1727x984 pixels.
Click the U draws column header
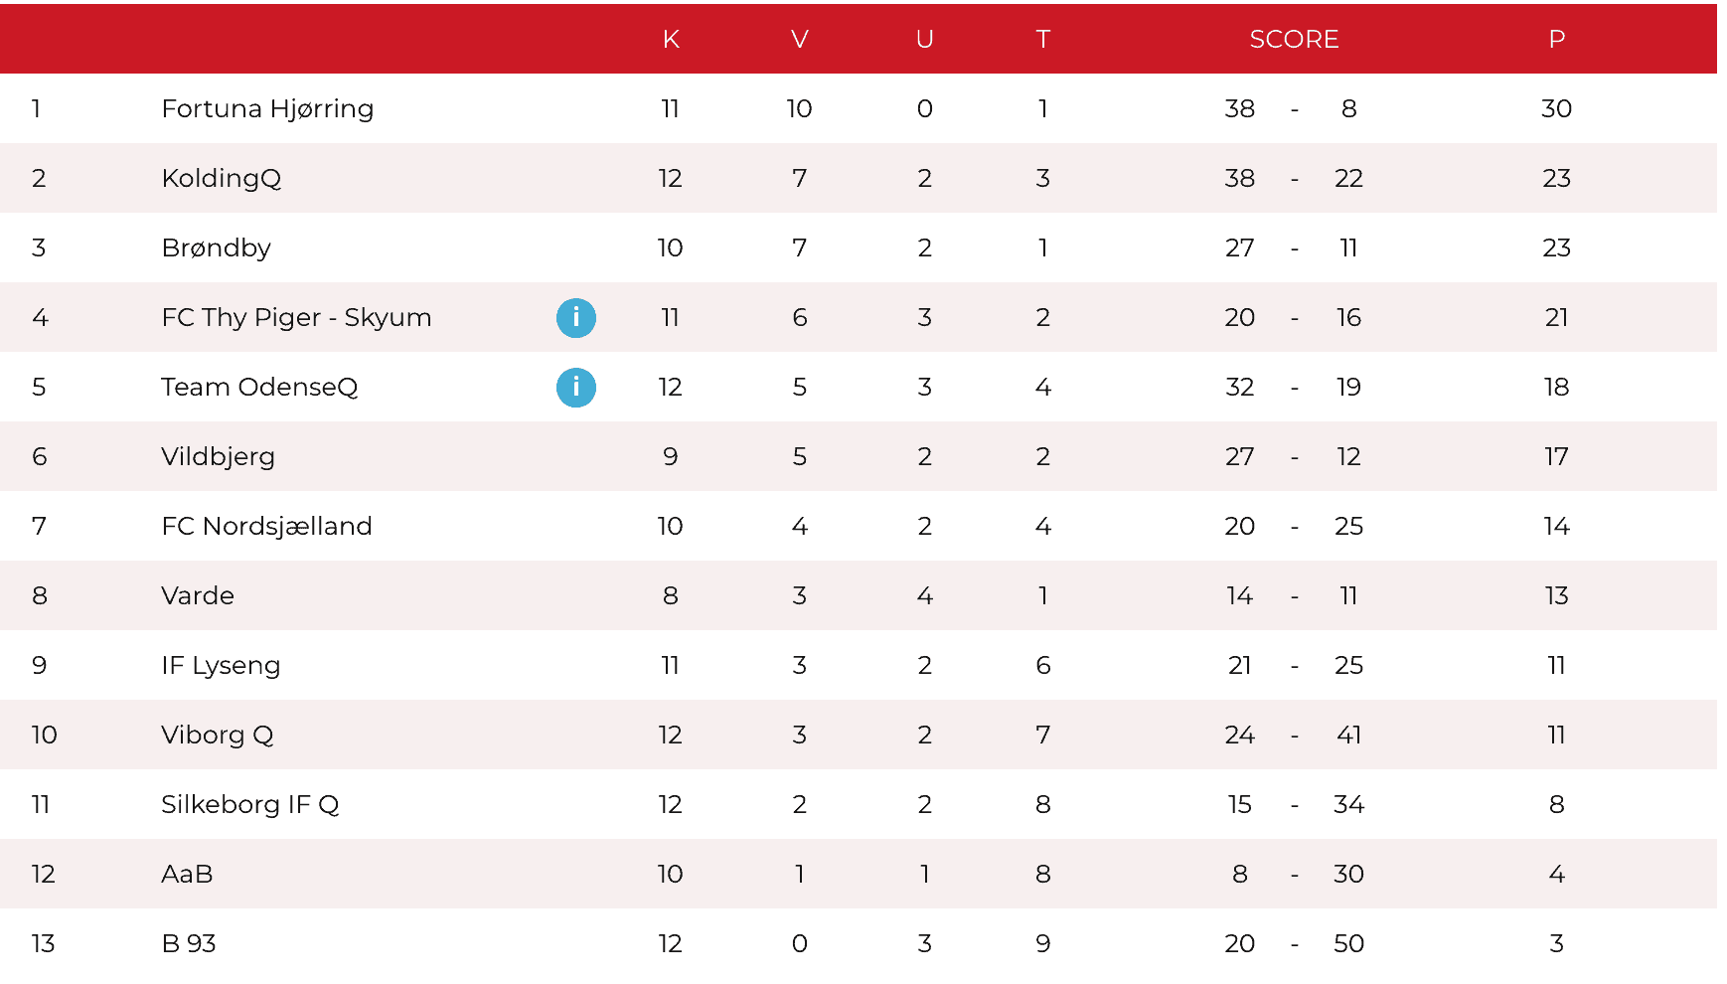tap(924, 40)
